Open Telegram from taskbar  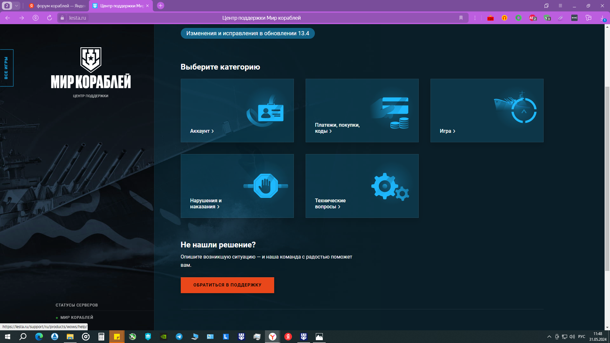(179, 337)
